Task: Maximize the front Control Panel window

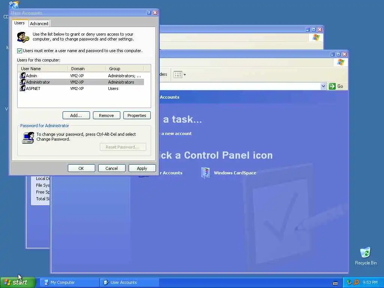Action: tap(338, 54)
